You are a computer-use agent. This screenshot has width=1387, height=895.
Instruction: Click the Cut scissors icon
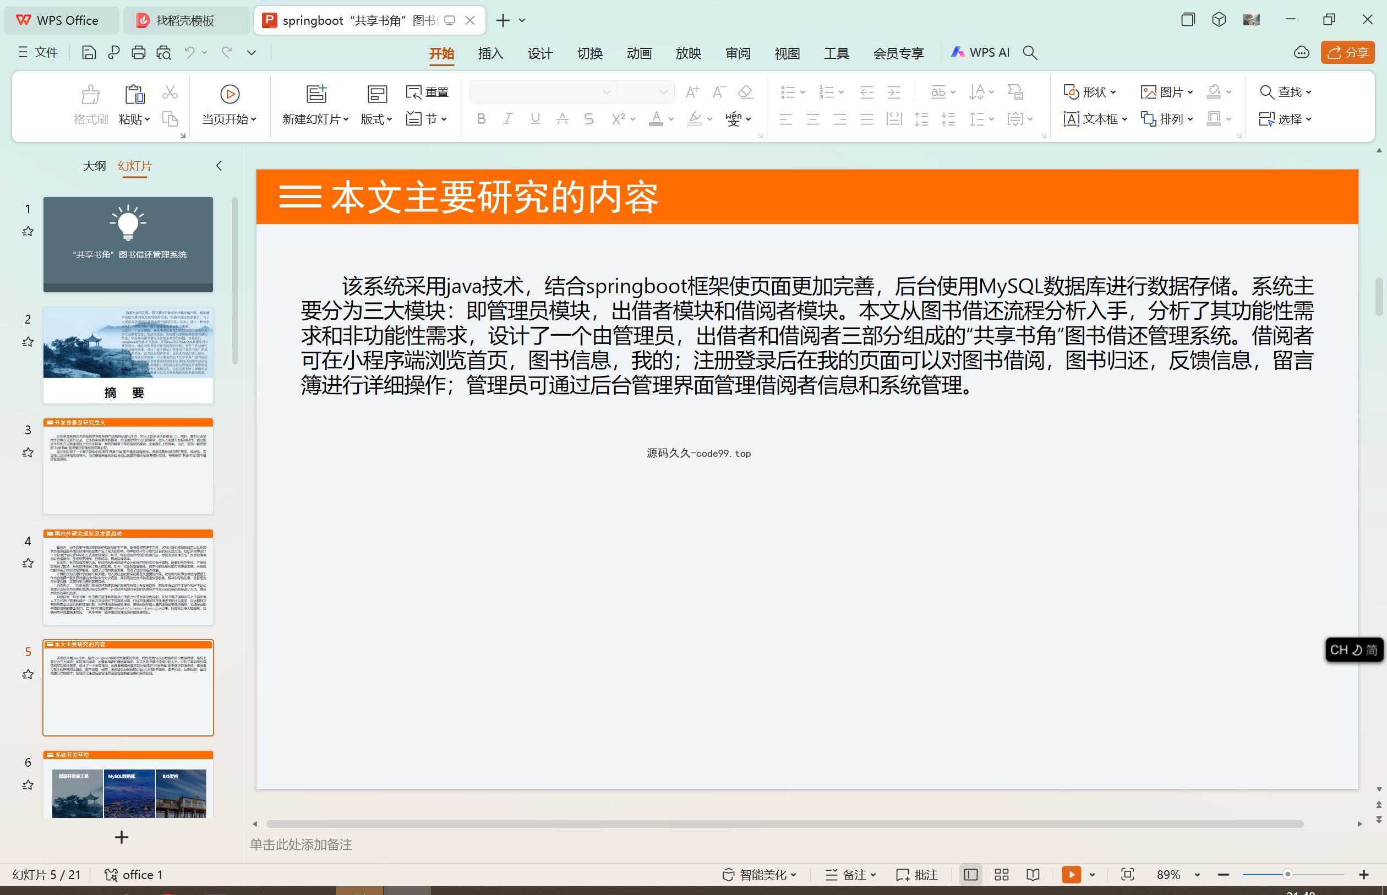coord(170,92)
